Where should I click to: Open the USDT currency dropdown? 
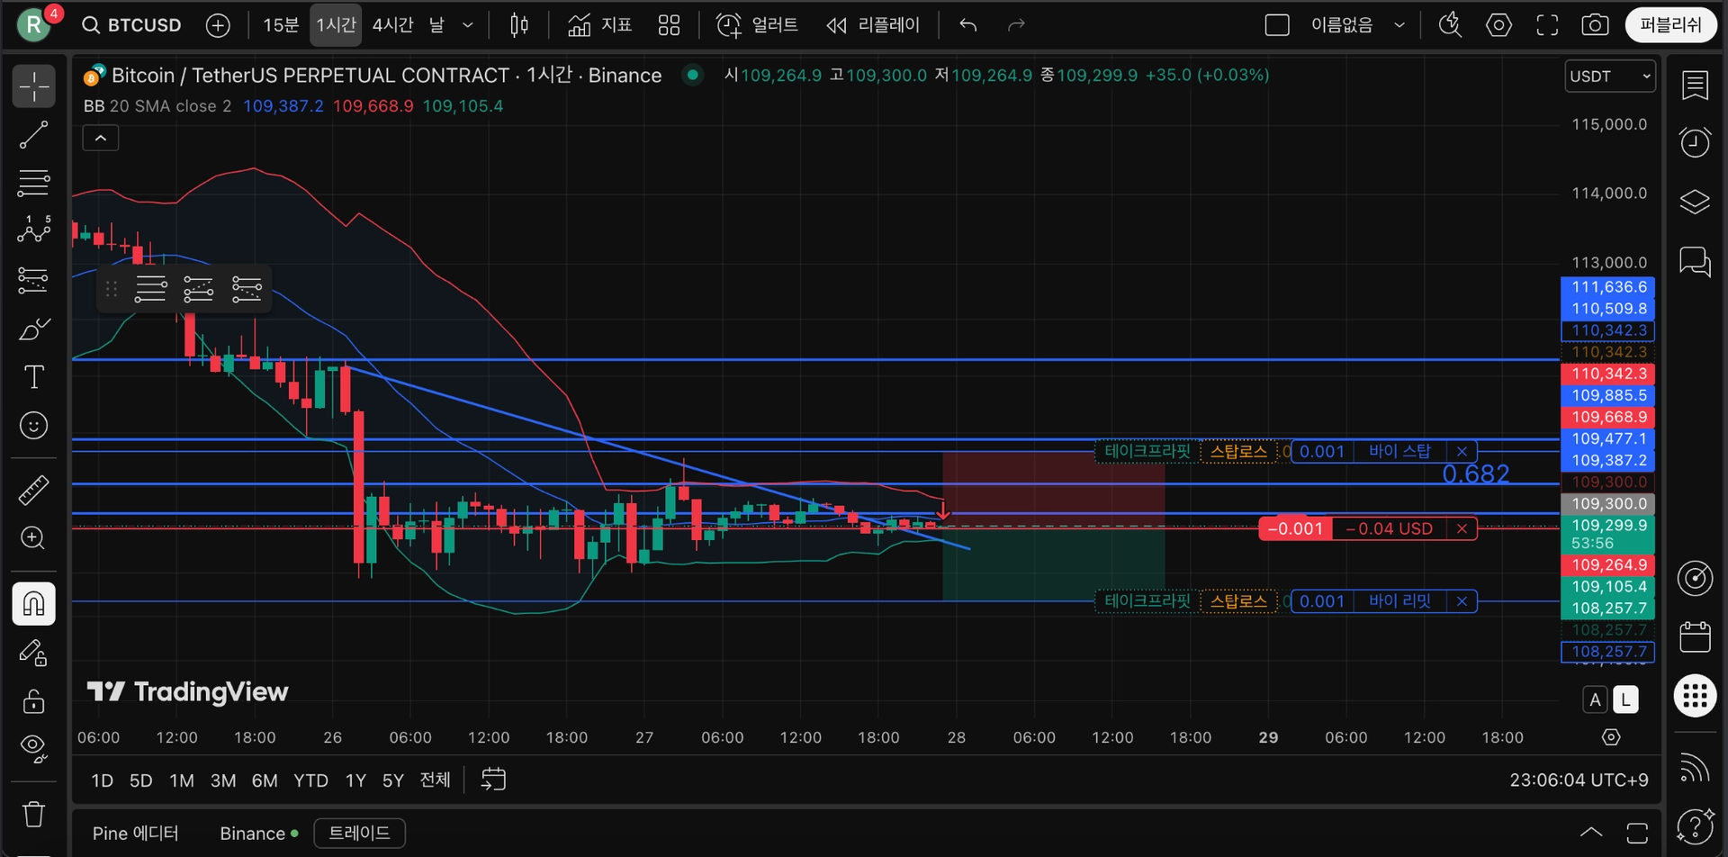1610,77
